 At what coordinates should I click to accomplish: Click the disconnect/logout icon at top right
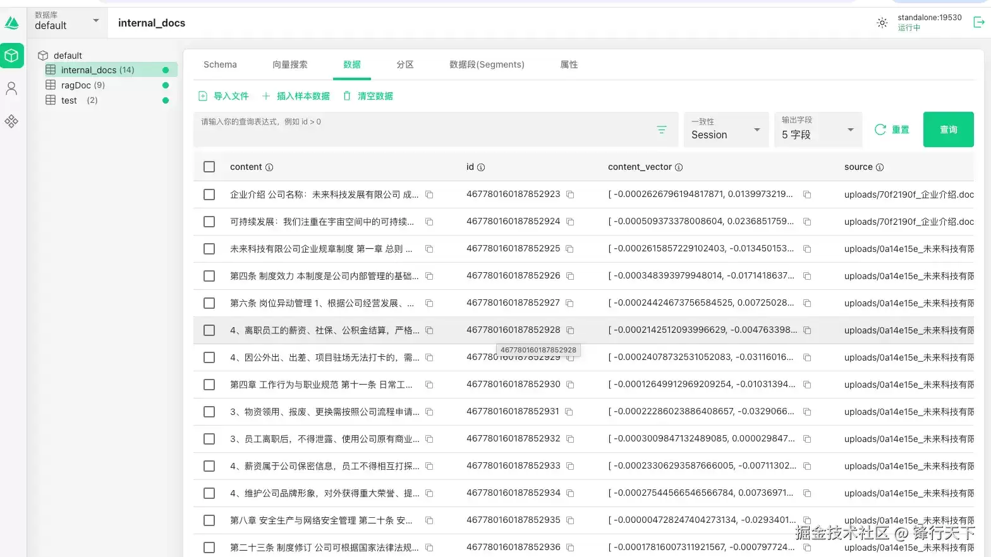(978, 23)
